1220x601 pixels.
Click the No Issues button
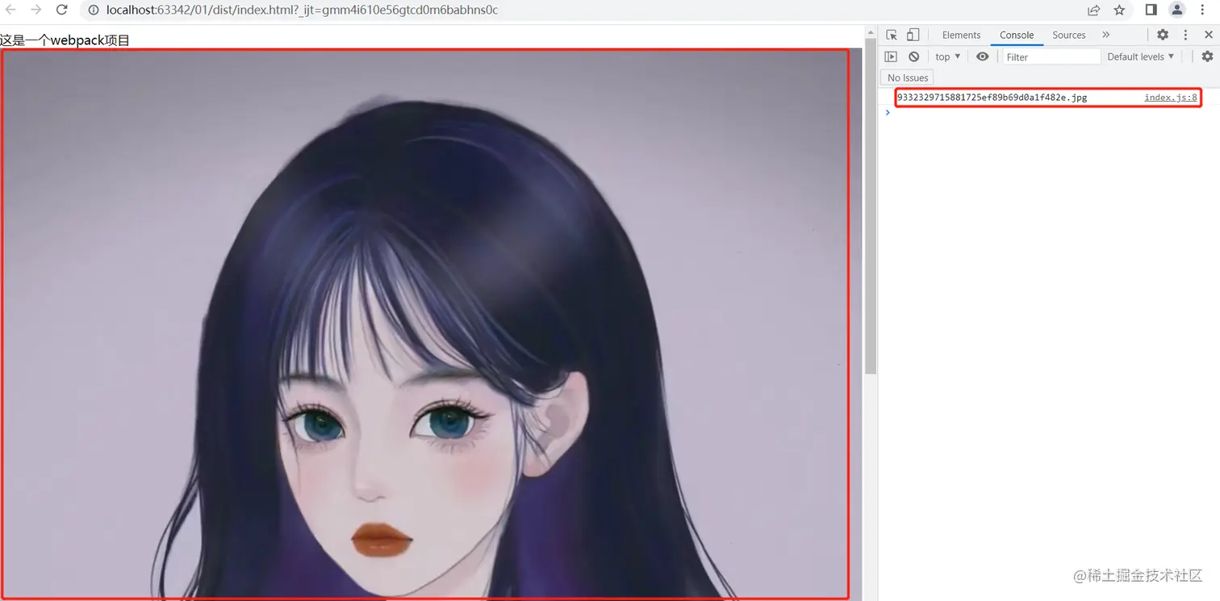point(906,77)
